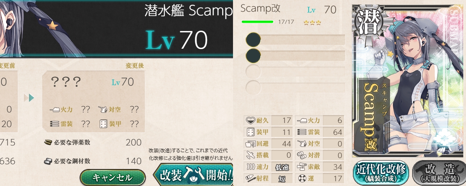Click the キャンセル button
This screenshot has height=186, width=466.
click(x=112, y=177)
